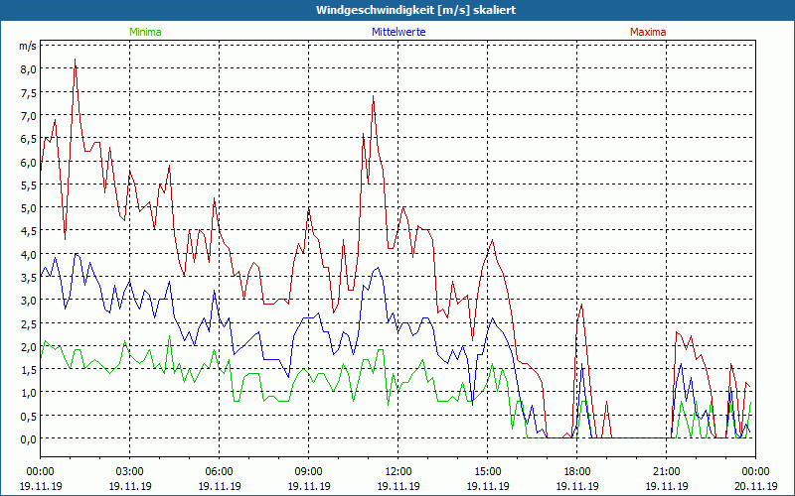Click the 20.11.19 date label
795x496 pixels.
(x=754, y=486)
